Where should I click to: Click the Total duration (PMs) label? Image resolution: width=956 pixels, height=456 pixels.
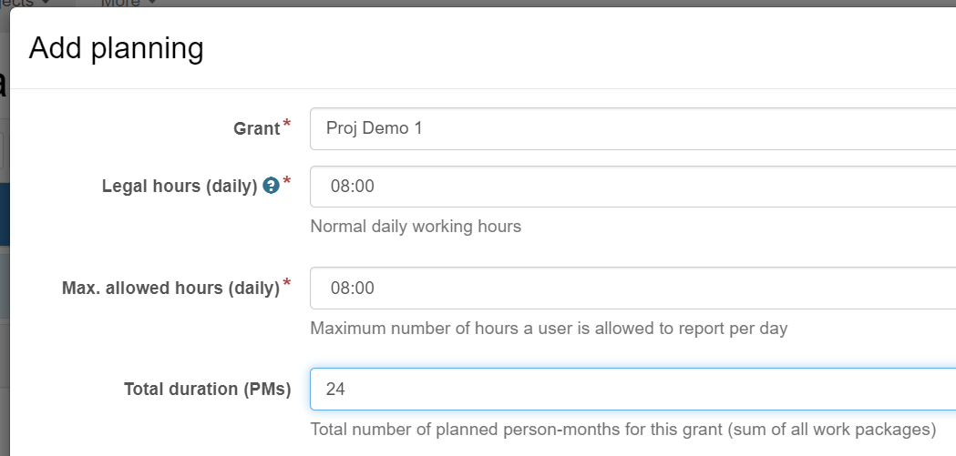click(207, 389)
